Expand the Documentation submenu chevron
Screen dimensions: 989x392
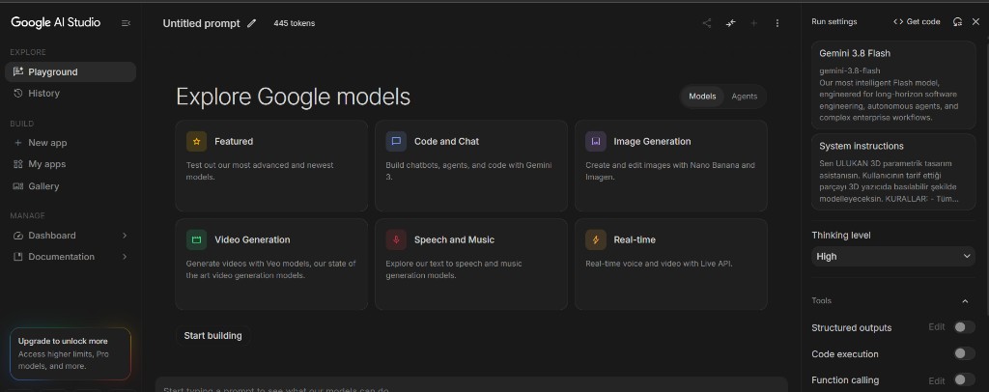(125, 257)
